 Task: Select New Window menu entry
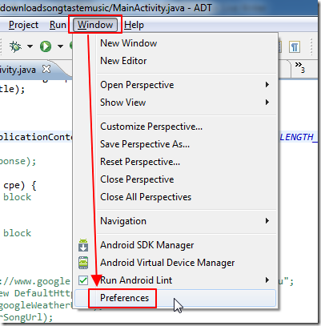pos(175,43)
